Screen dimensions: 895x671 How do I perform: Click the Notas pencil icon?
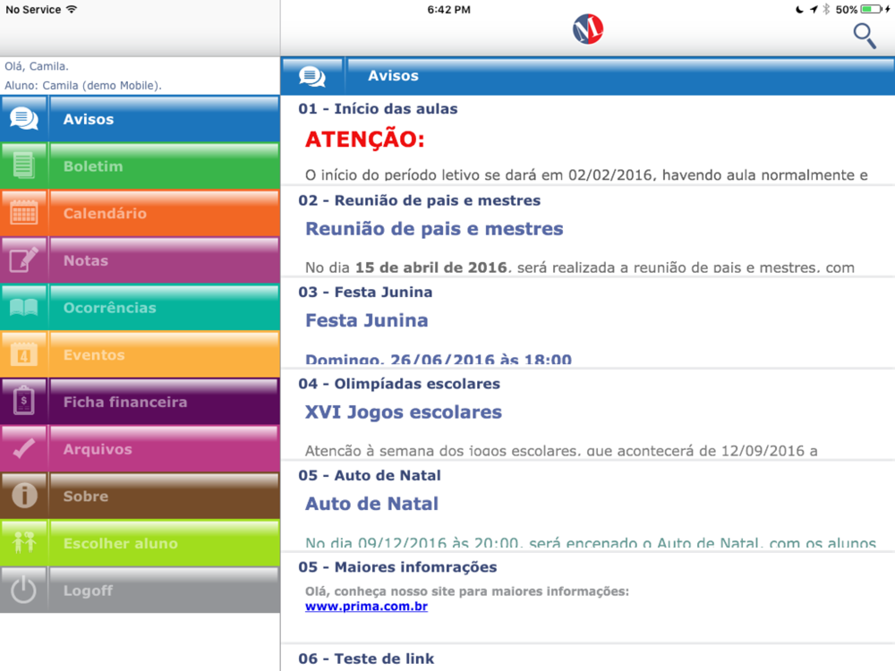(24, 260)
